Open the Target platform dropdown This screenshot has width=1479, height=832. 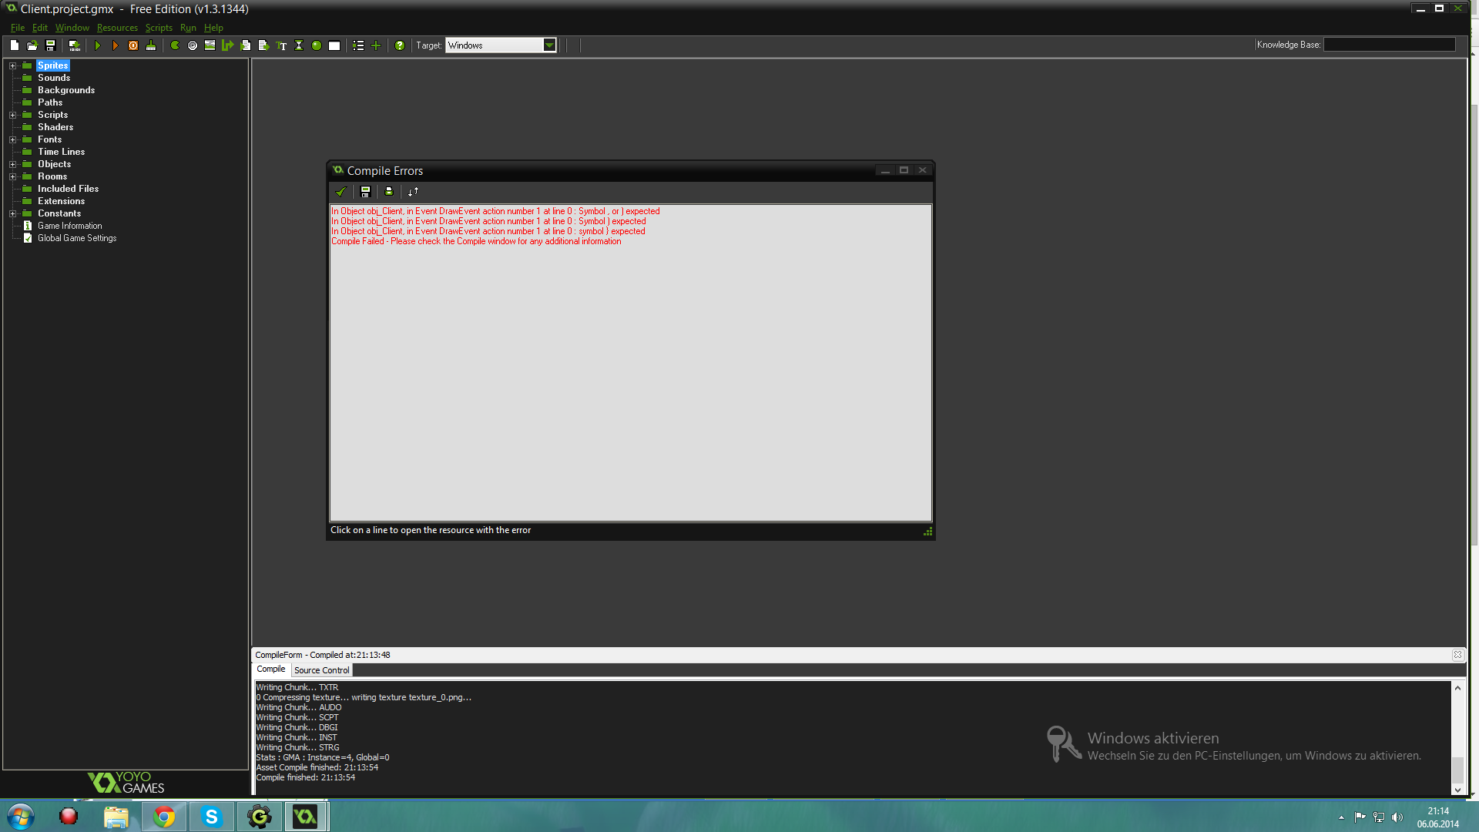(549, 45)
